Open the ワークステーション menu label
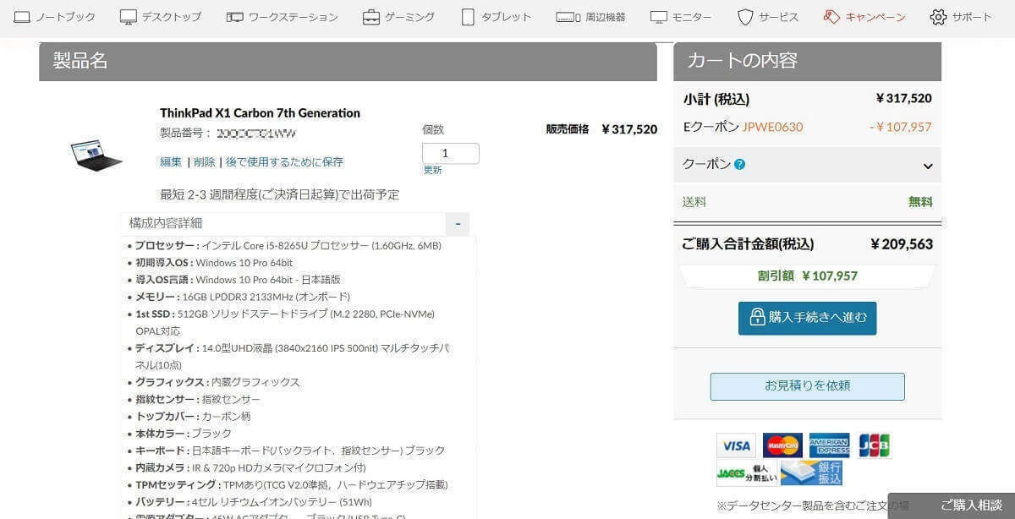This screenshot has width=1015, height=519. pos(293,17)
